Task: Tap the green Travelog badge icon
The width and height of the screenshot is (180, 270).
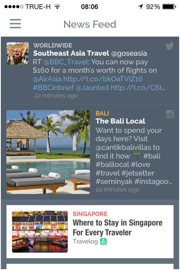Action: point(103,241)
